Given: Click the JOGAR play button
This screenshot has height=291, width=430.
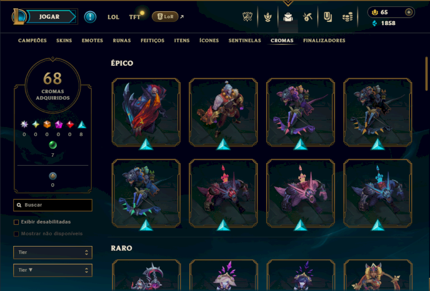Looking at the screenshot, I should 50,17.
